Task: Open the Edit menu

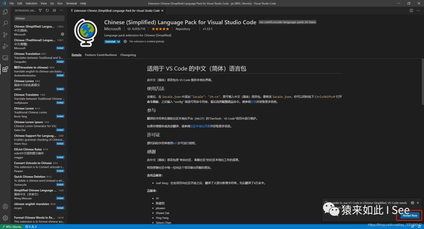Action: point(20,4)
